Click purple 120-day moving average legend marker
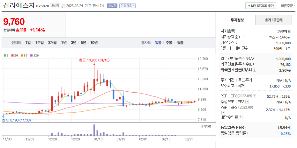Viewport: 297px width, 148px height. [31, 56]
